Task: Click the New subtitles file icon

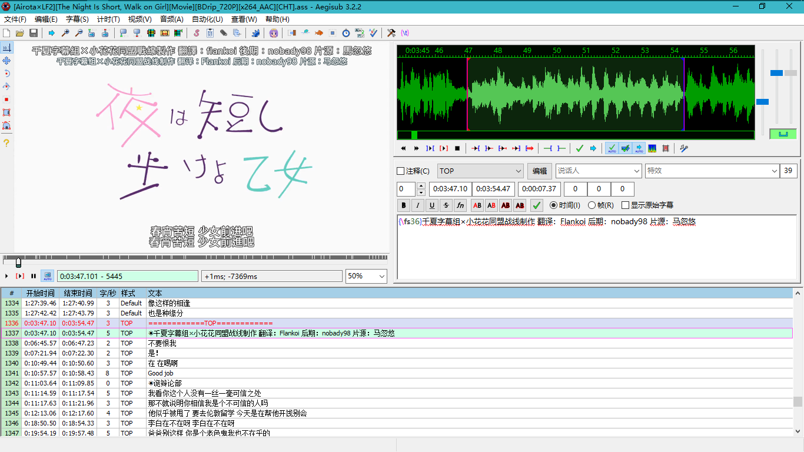Action: [x=6, y=32]
